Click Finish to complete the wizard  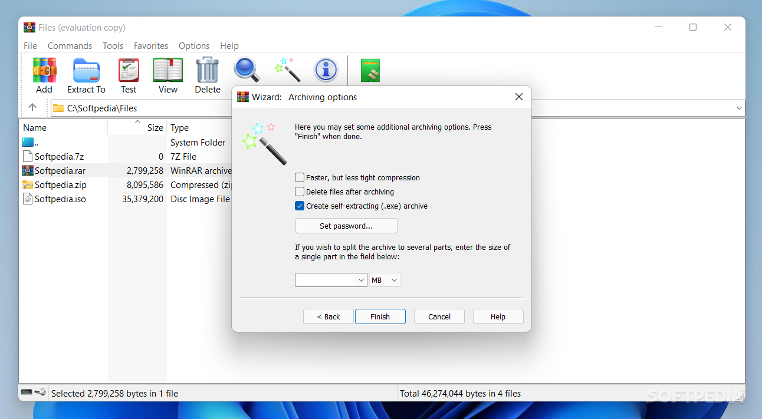click(380, 316)
